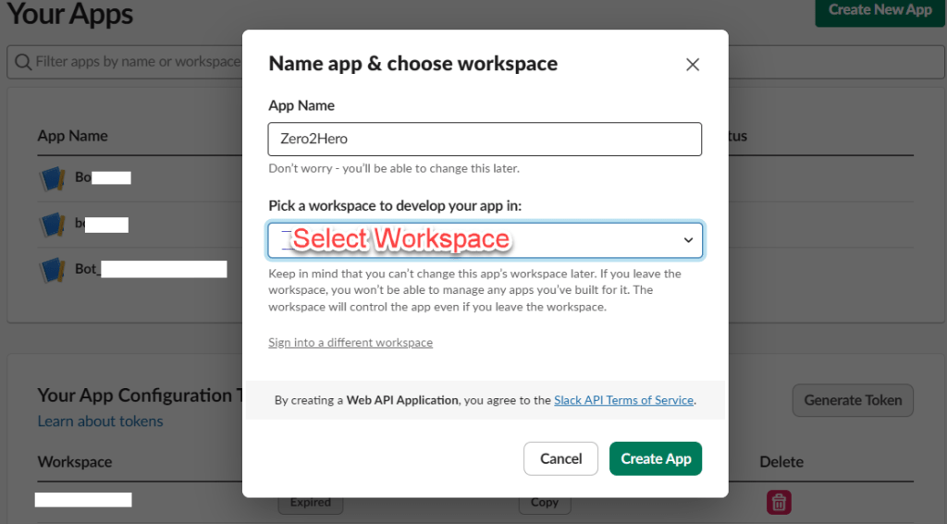Click the Workspace column header in tokens table
This screenshot has height=524, width=947.
coord(74,461)
